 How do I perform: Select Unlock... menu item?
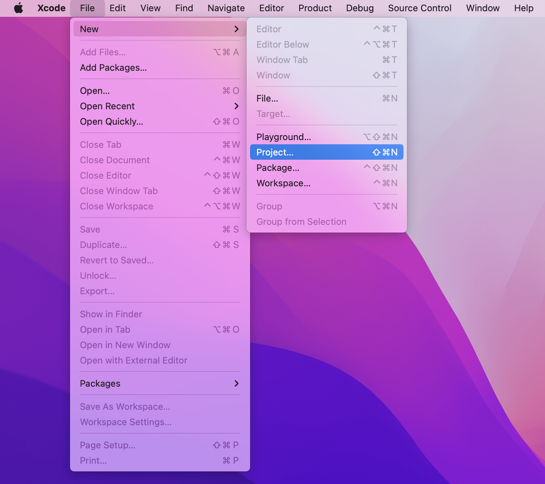160,276
